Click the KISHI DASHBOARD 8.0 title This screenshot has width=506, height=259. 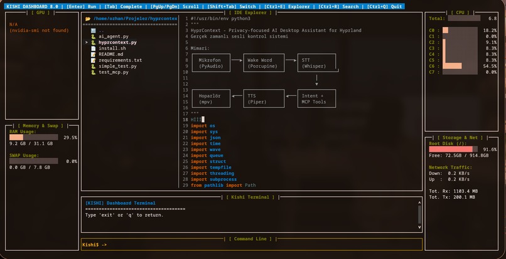coord(32,6)
